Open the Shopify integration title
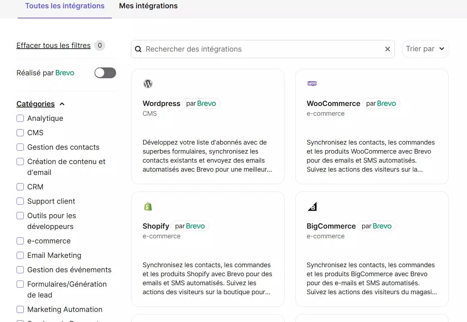The height and width of the screenshot is (322, 467). point(156,226)
